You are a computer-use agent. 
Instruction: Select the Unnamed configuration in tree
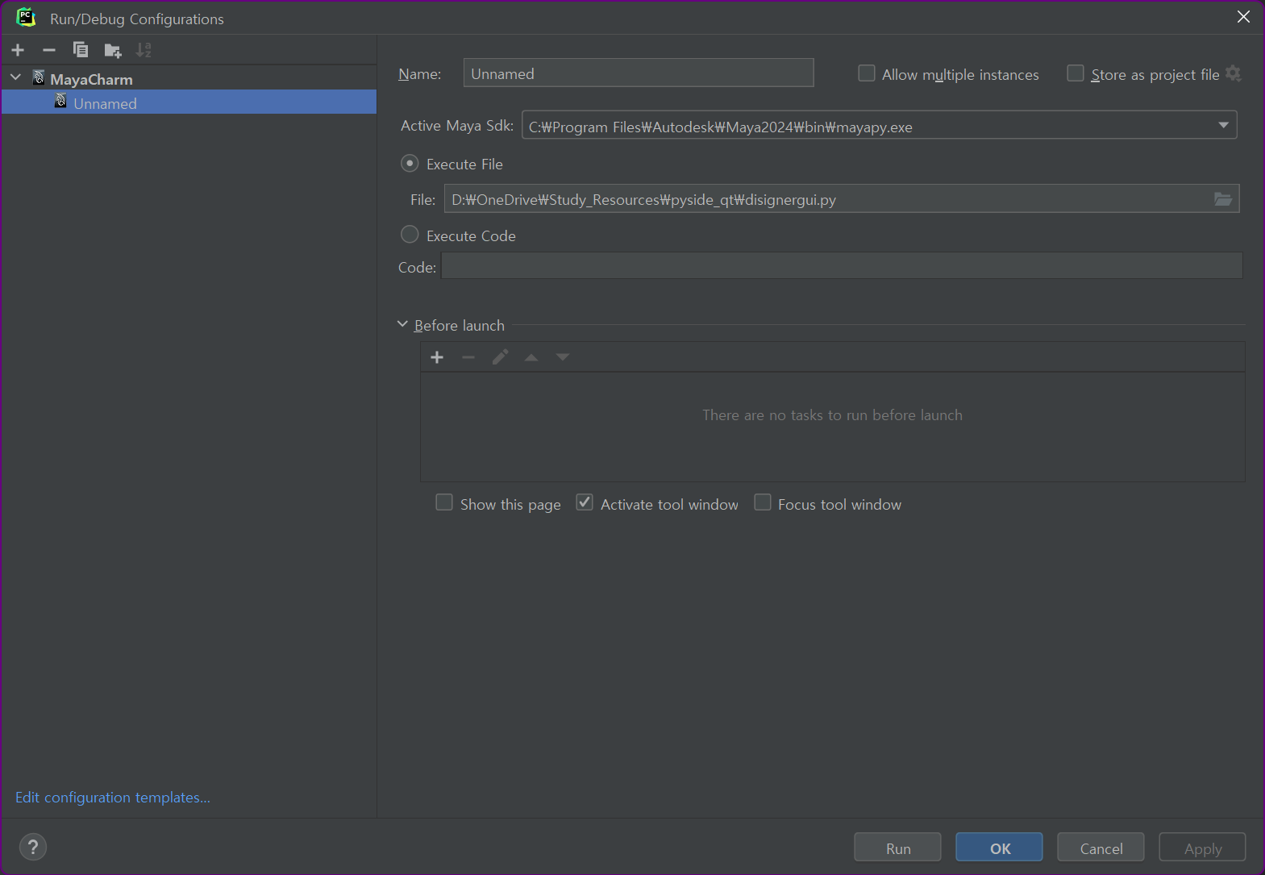click(189, 102)
